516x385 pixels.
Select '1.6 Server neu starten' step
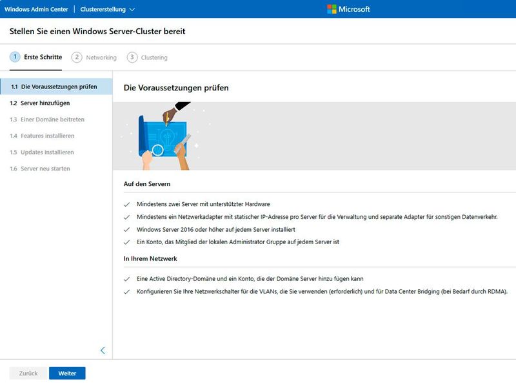(42, 168)
